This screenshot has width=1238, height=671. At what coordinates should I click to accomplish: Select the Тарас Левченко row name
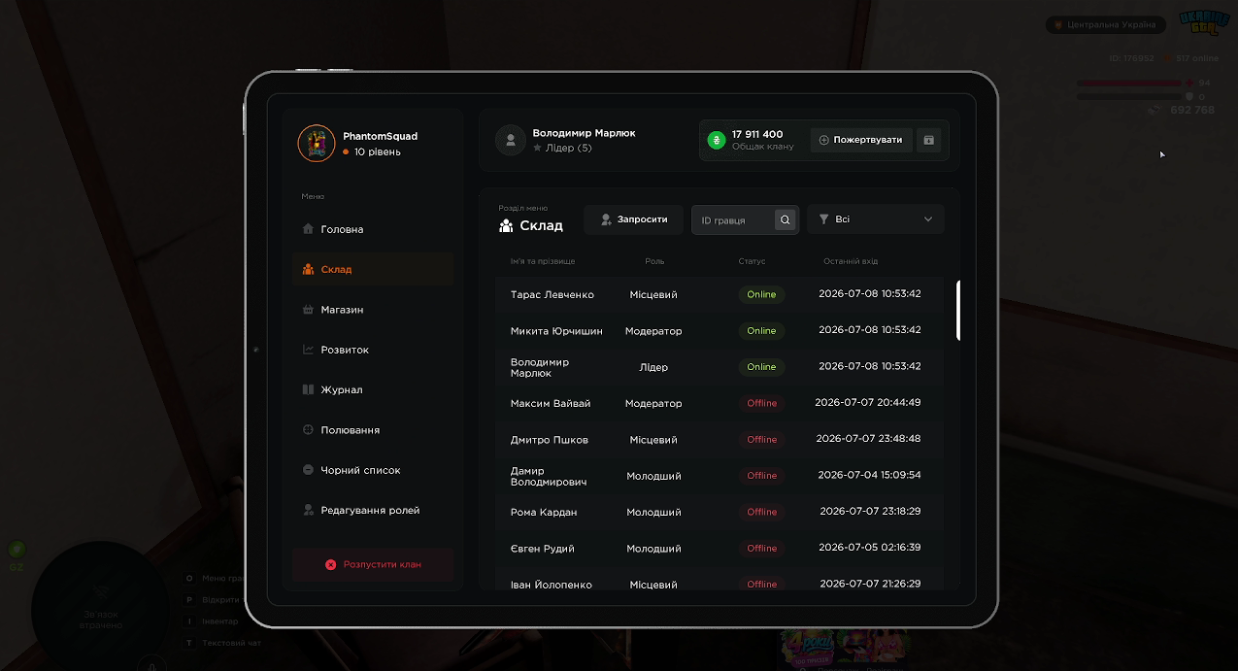click(x=552, y=294)
